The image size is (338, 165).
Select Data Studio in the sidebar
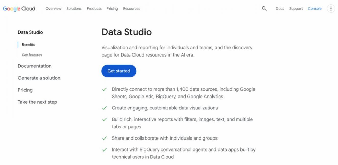point(30,32)
